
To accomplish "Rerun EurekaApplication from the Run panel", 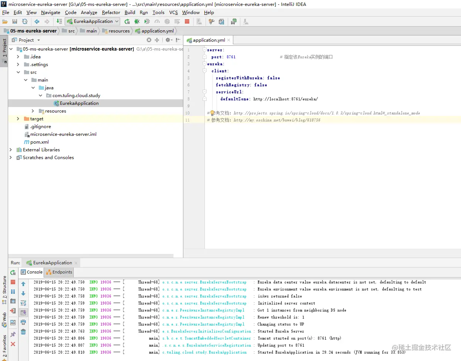I will pos(13,272).
